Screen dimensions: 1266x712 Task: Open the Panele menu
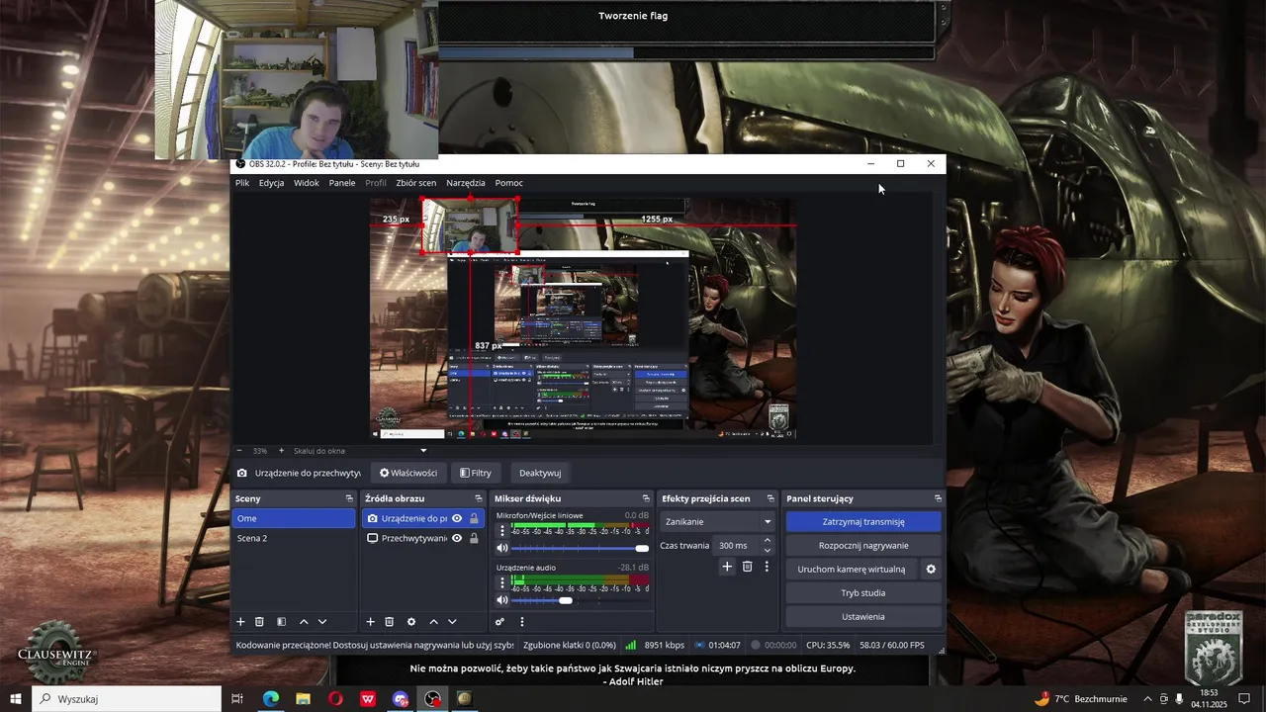[x=342, y=183]
